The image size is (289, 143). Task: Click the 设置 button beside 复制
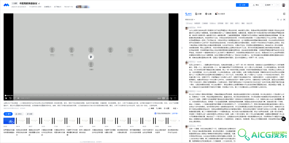tap(166, 108)
